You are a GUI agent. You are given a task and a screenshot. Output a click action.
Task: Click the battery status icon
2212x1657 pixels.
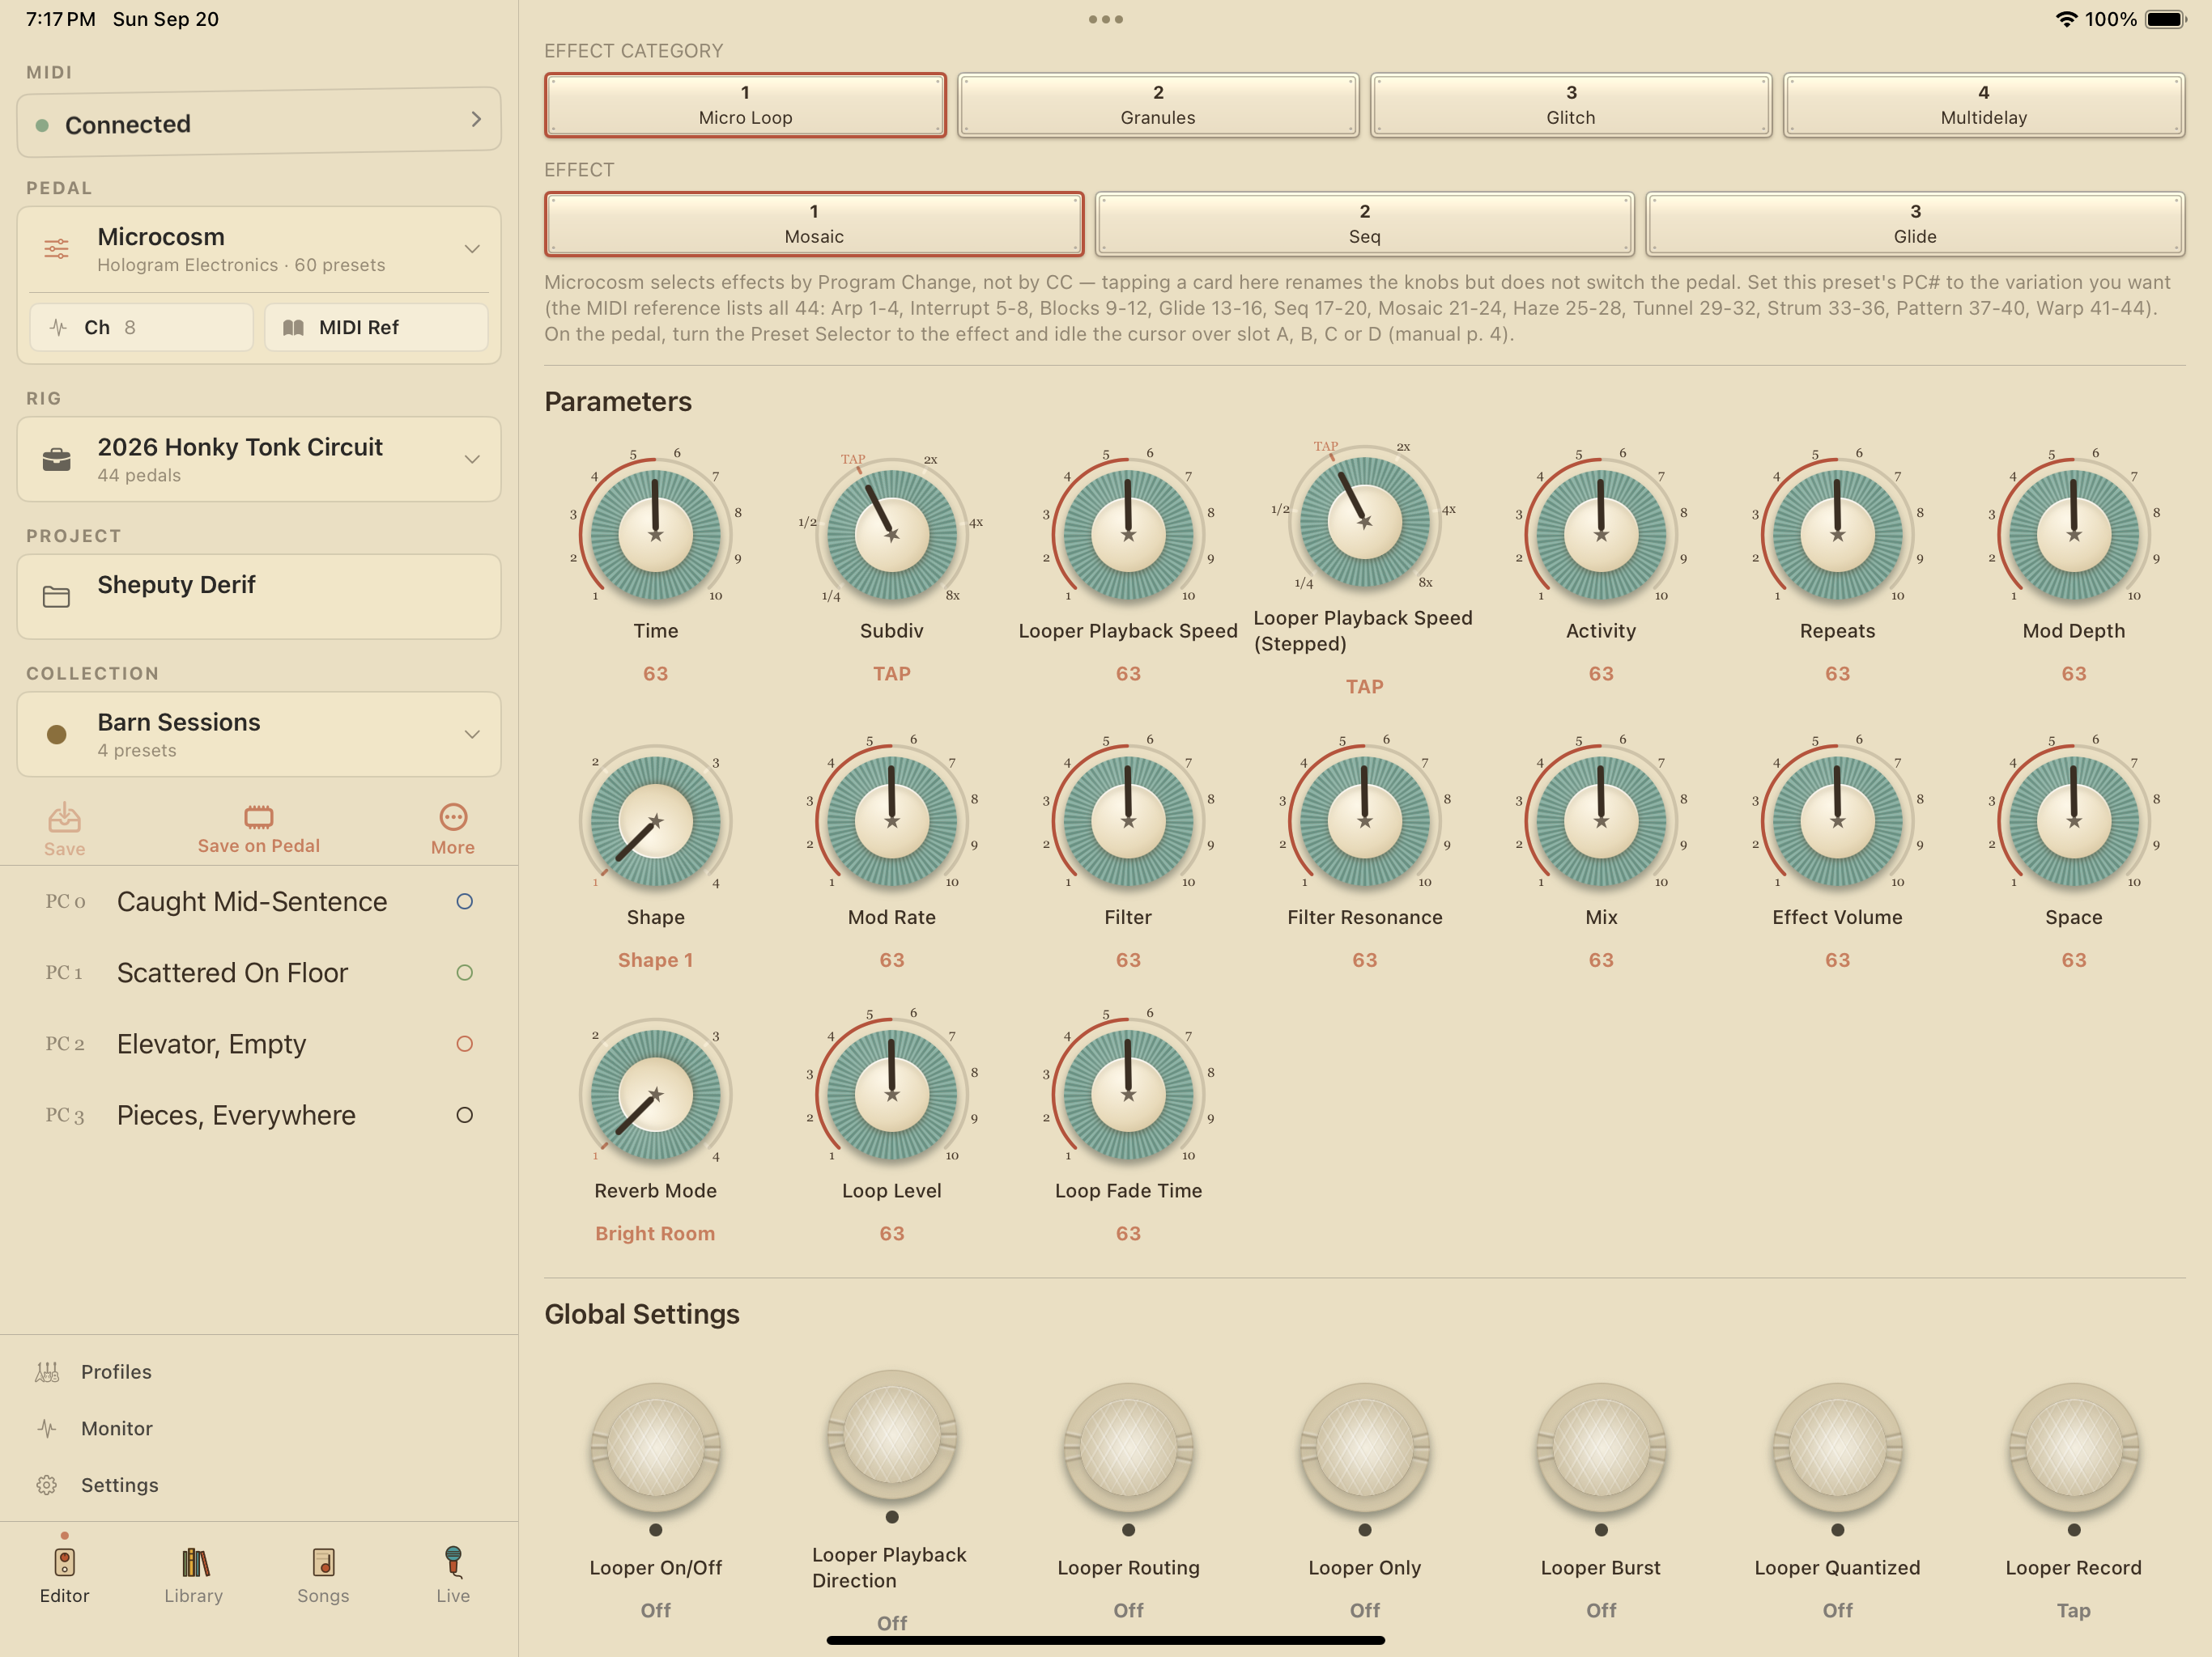pyautogui.click(x=2166, y=19)
